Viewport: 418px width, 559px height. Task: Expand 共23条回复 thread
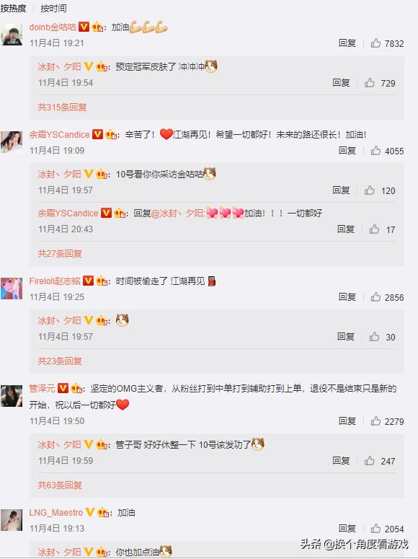(60, 361)
